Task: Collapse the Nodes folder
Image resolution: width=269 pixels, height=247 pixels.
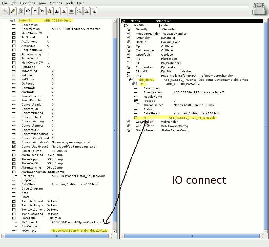Action: click(x=123, y=21)
